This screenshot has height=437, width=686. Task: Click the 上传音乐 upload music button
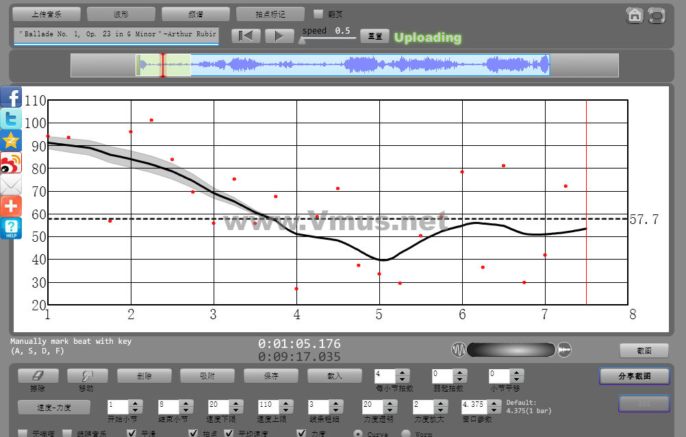pyautogui.click(x=47, y=14)
